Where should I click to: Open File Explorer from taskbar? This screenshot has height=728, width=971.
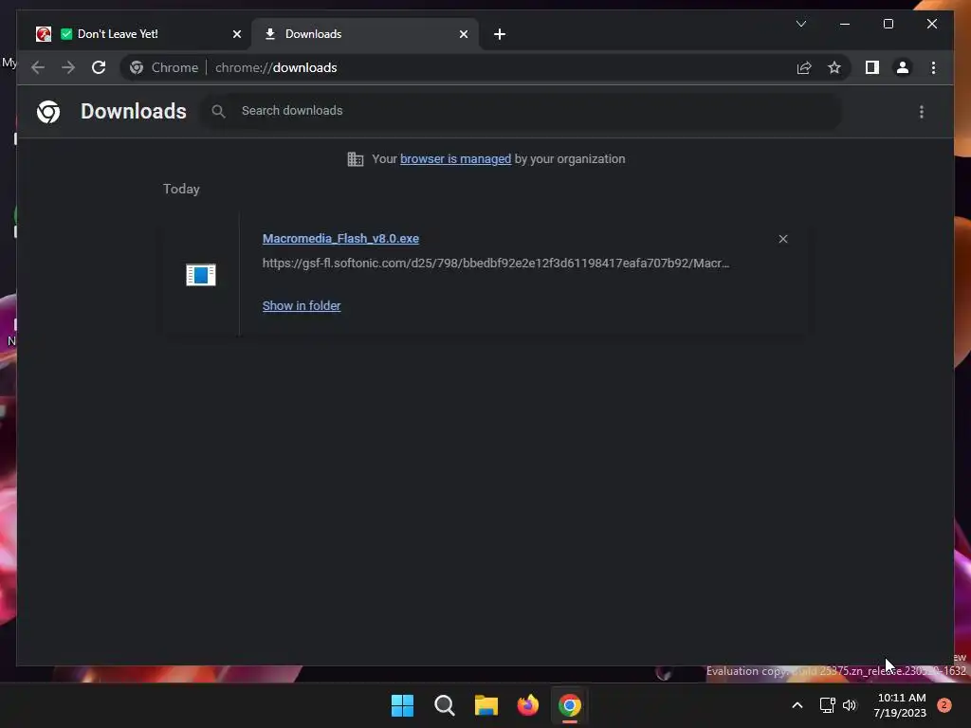click(486, 705)
